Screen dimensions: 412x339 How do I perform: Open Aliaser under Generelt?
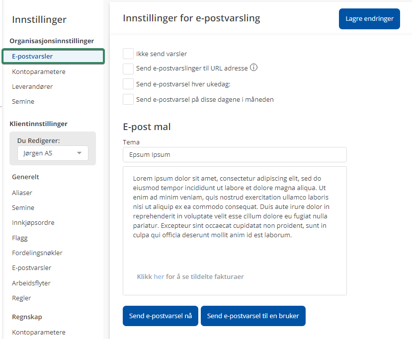point(22,193)
